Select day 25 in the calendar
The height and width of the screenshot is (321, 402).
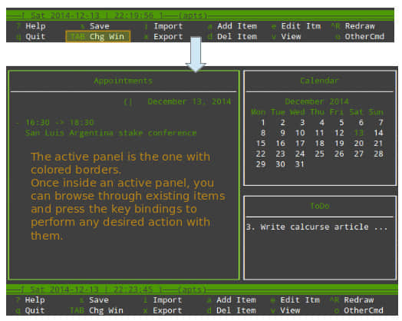tap(319, 154)
